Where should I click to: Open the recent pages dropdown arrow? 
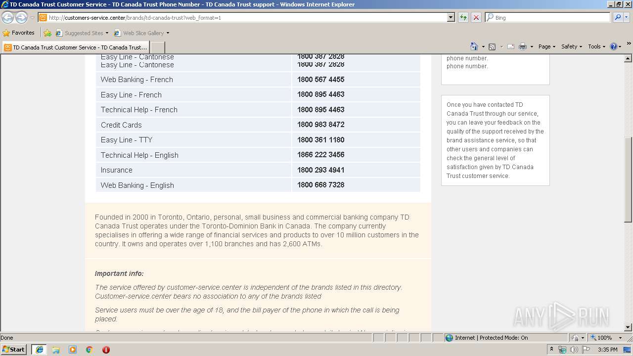click(33, 17)
